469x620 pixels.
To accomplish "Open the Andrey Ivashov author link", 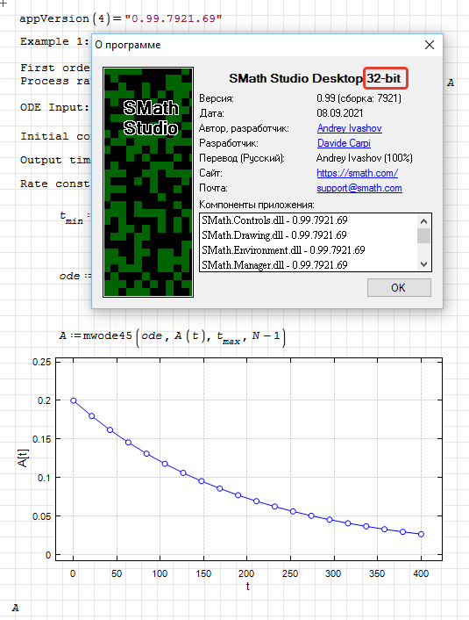I will pyautogui.click(x=350, y=128).
